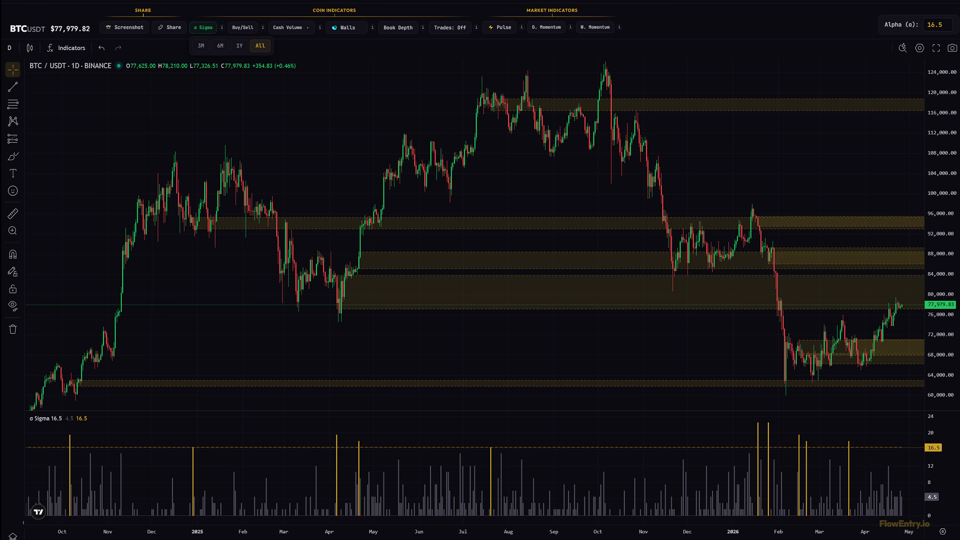Select the 3M range tab
The height and width of the screenshot is (540, 960).
[201, 46]
